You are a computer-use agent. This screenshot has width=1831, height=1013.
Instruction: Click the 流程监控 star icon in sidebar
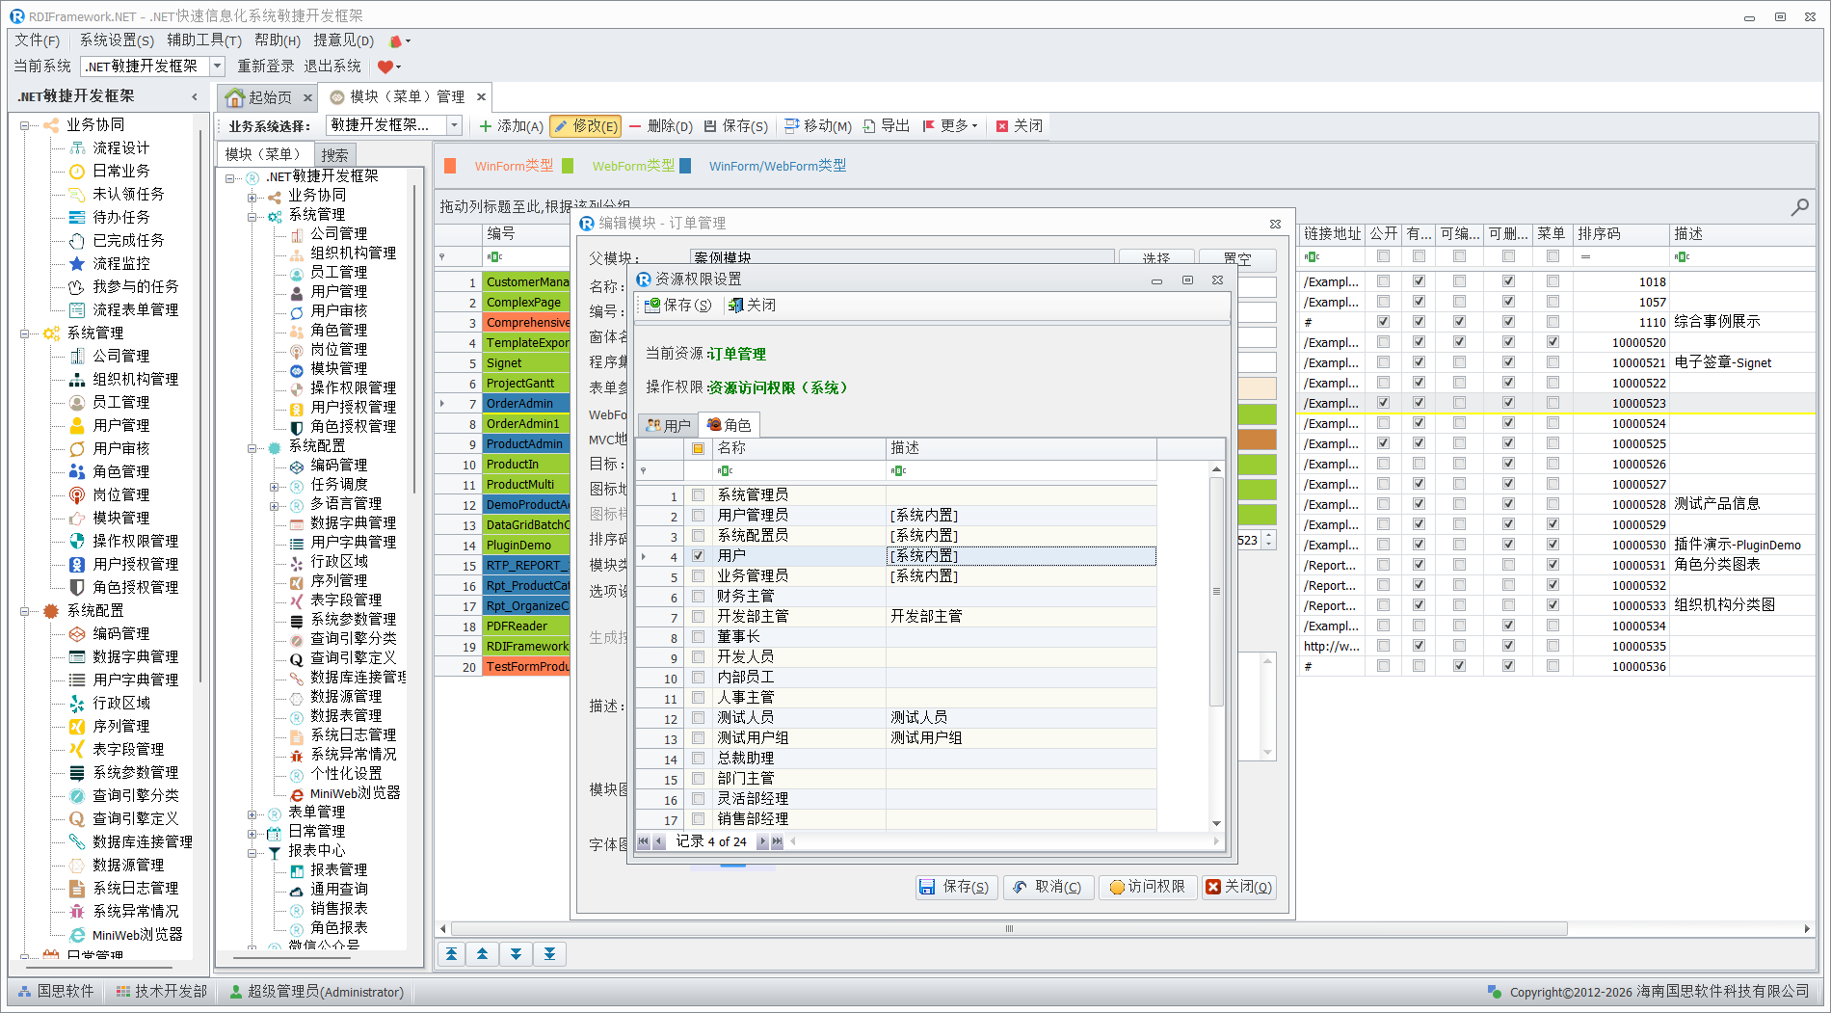77,263
